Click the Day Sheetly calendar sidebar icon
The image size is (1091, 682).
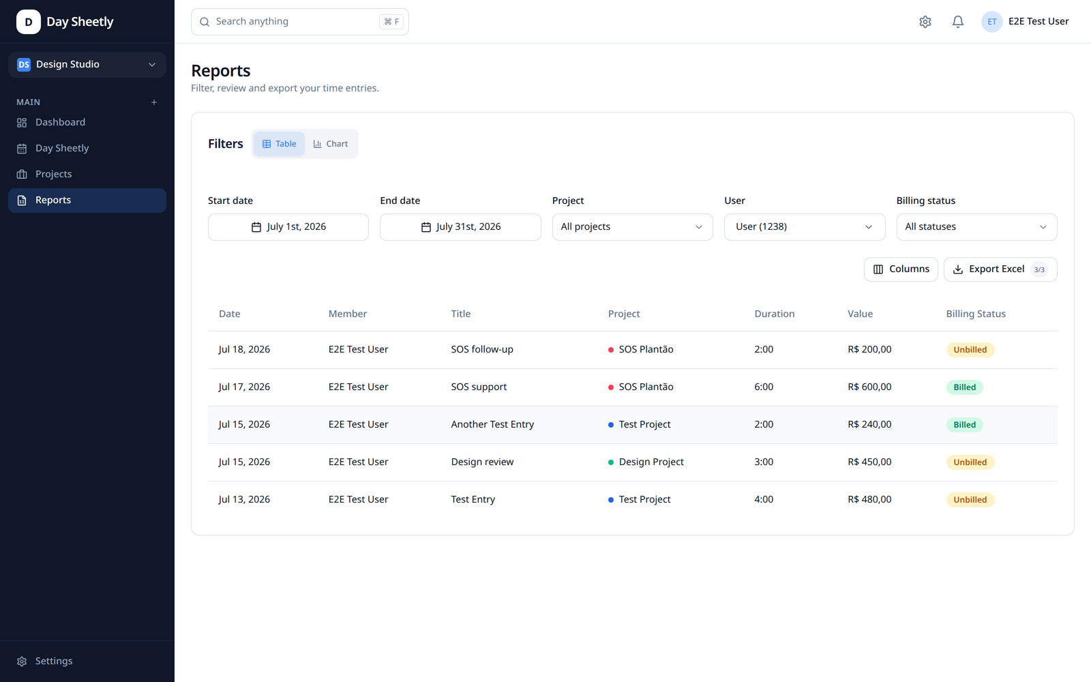pos(22,149)
